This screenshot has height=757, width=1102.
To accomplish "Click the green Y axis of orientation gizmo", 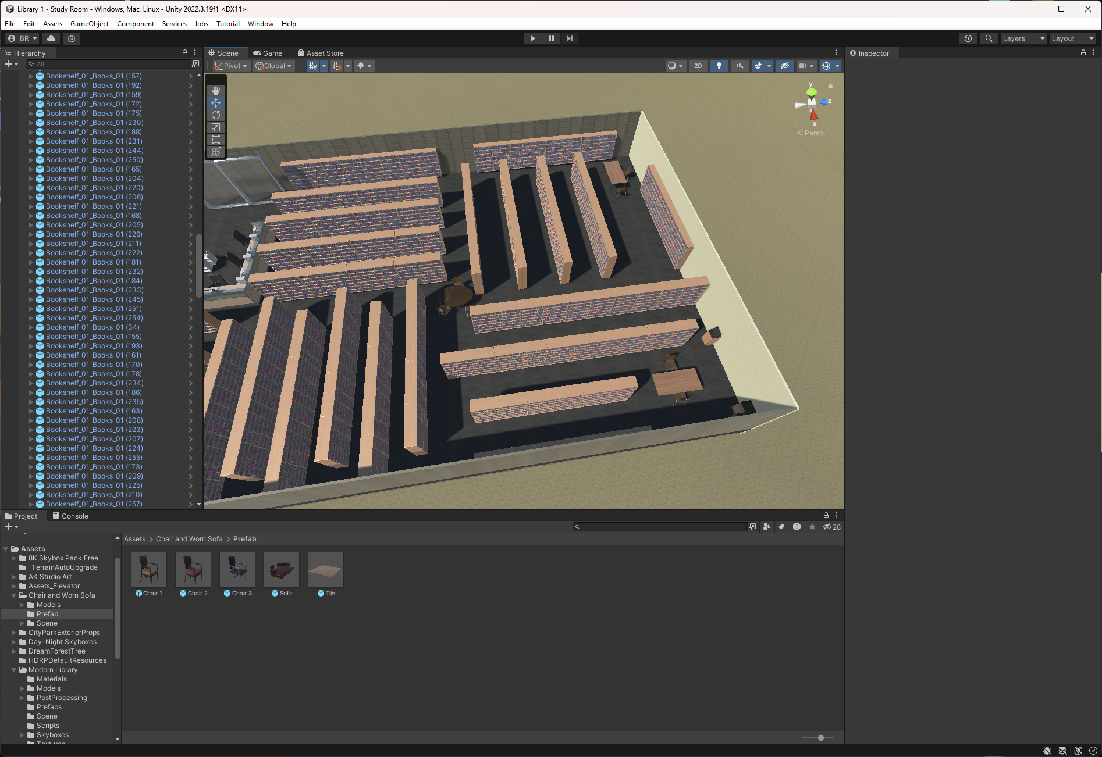I will 811,92.
